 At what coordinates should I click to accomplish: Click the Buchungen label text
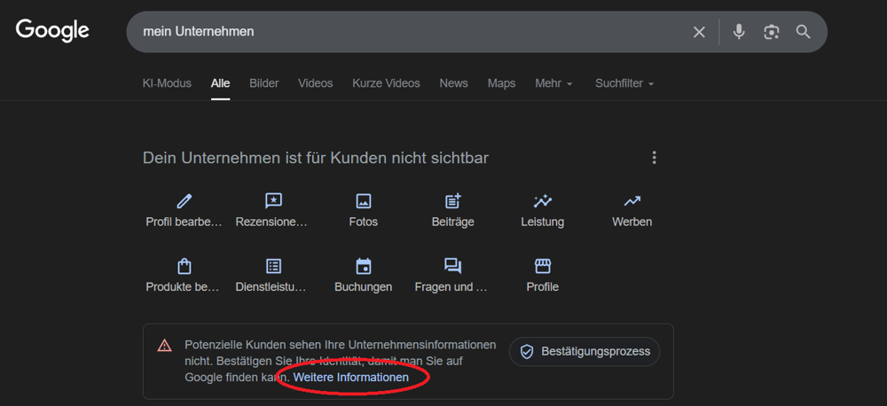pos(363,286)
